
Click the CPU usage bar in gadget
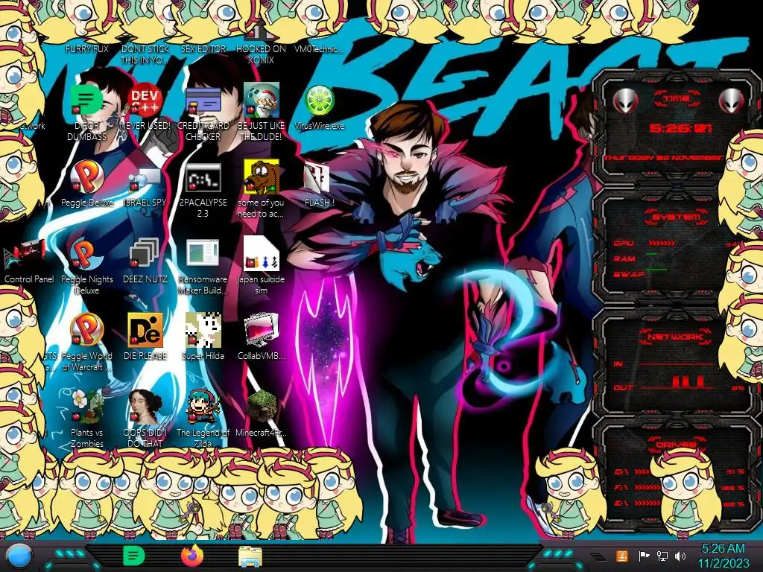(x=662, y=244)
